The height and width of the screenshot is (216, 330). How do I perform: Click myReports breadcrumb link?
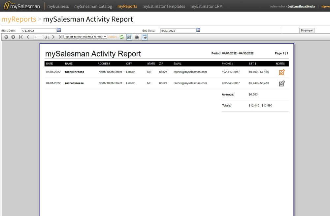tap(19, 19)
